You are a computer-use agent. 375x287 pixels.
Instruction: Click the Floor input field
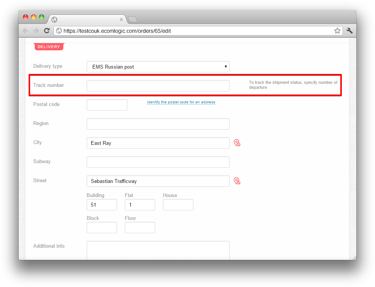(140, 228)
